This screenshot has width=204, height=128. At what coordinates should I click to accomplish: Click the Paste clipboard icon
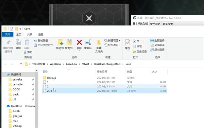[x=27, y=42]
